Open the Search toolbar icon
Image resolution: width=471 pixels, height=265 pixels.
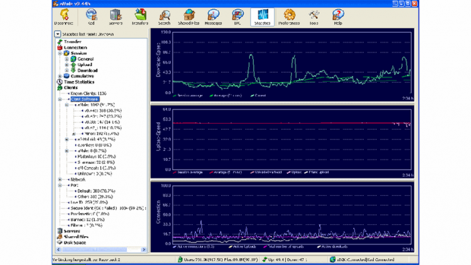[x=165, y=17]
